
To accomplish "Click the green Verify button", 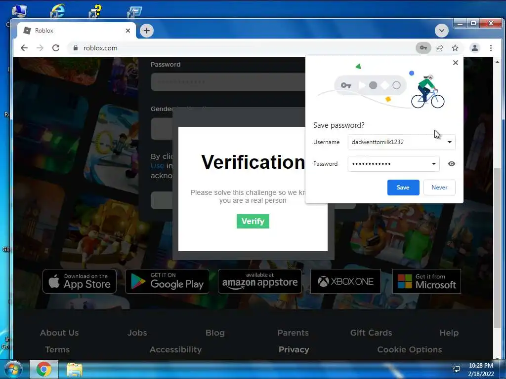I will [253, 222].
